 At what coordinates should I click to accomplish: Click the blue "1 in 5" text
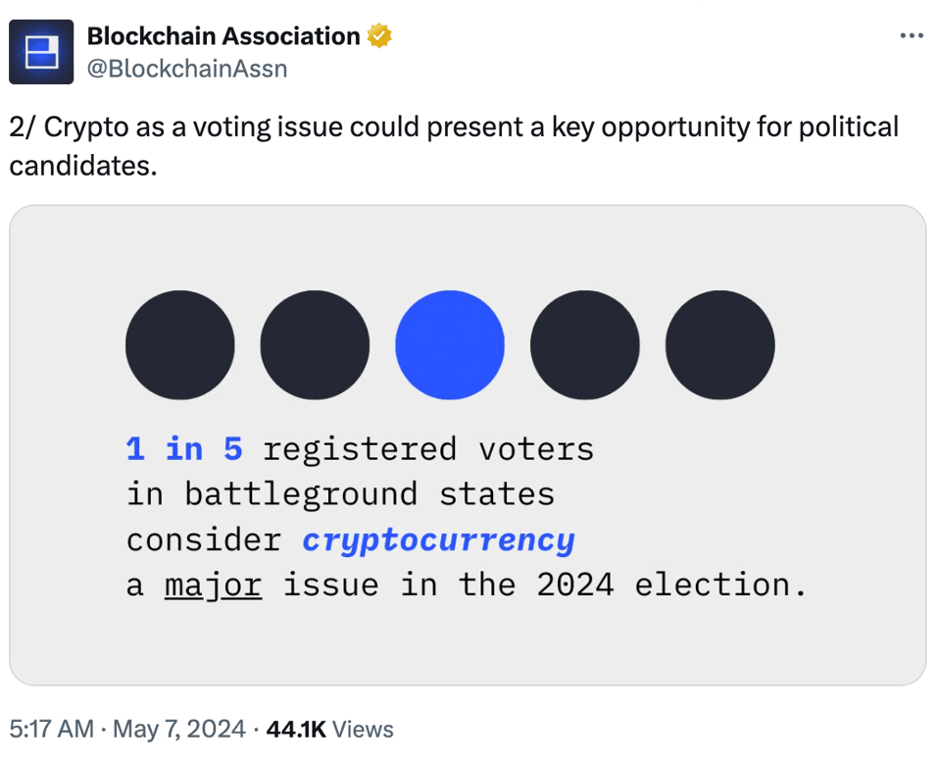(184, 449)
